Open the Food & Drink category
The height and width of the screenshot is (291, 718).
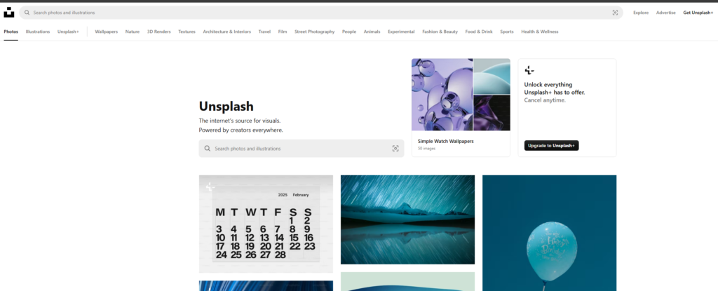point(478,32)
